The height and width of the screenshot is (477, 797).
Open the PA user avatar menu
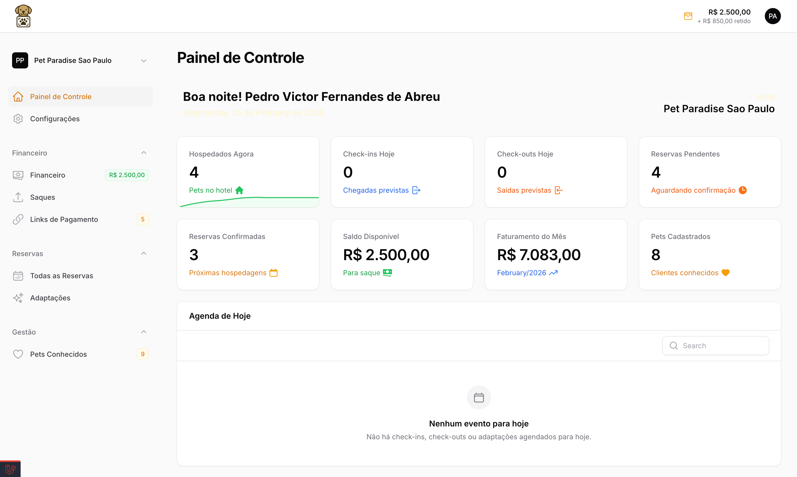772,16
